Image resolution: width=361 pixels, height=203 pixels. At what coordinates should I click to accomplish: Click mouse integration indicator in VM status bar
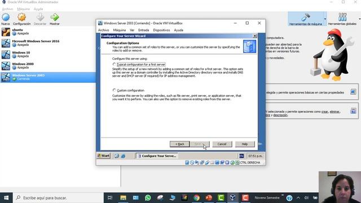pos(232,162)
